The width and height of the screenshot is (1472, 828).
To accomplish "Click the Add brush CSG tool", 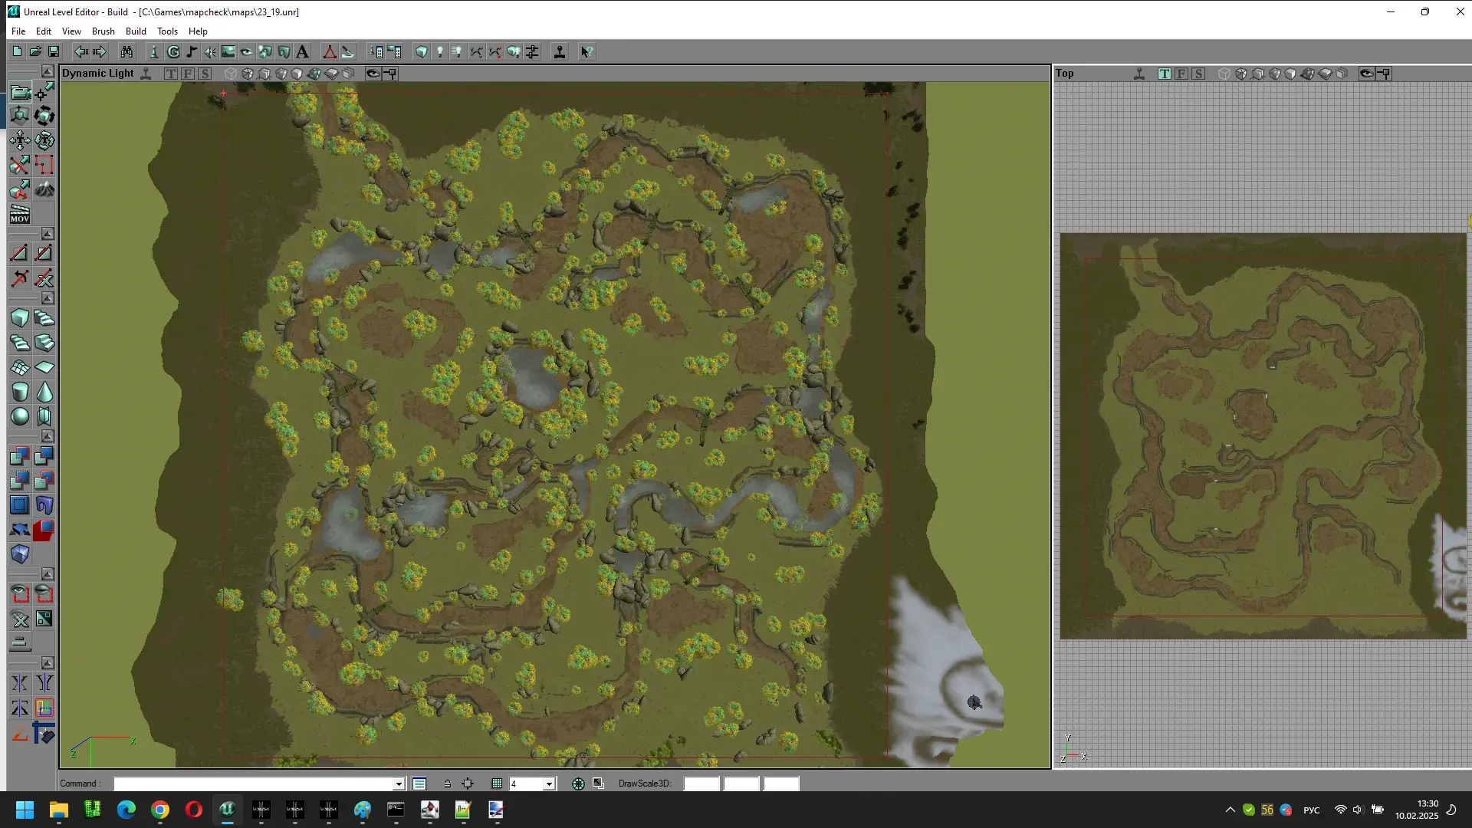I will (20, 456).
